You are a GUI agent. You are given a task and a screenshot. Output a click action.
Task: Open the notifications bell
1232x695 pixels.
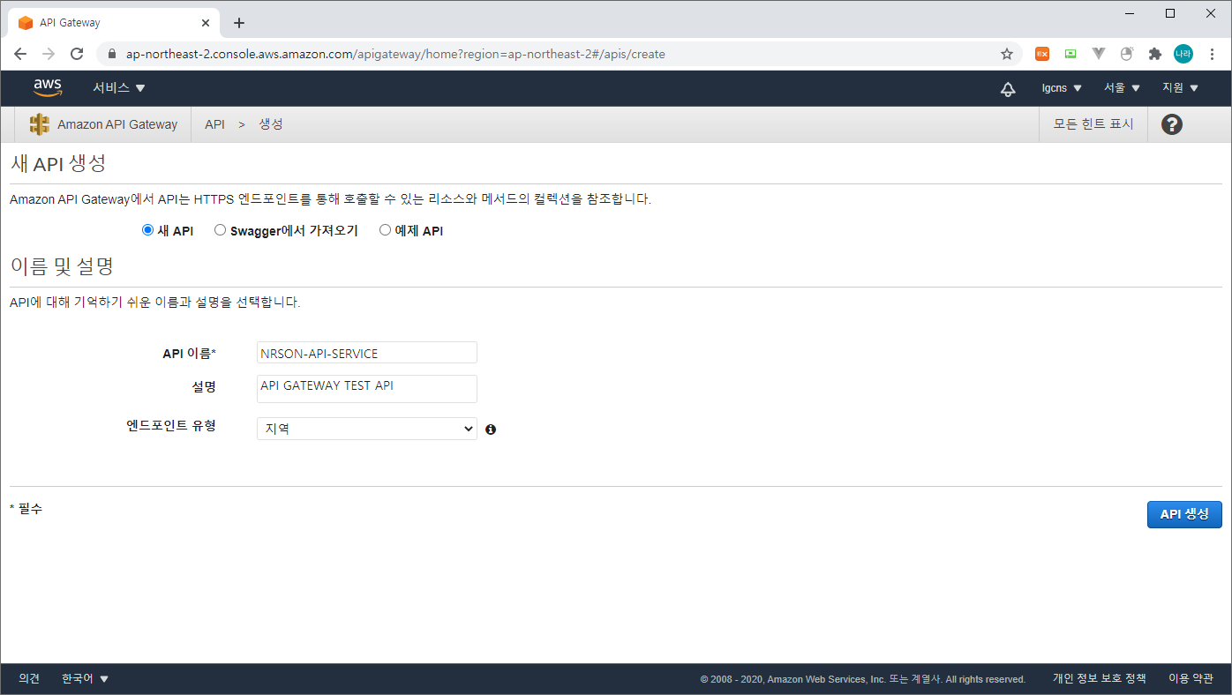coord(1008,88)
